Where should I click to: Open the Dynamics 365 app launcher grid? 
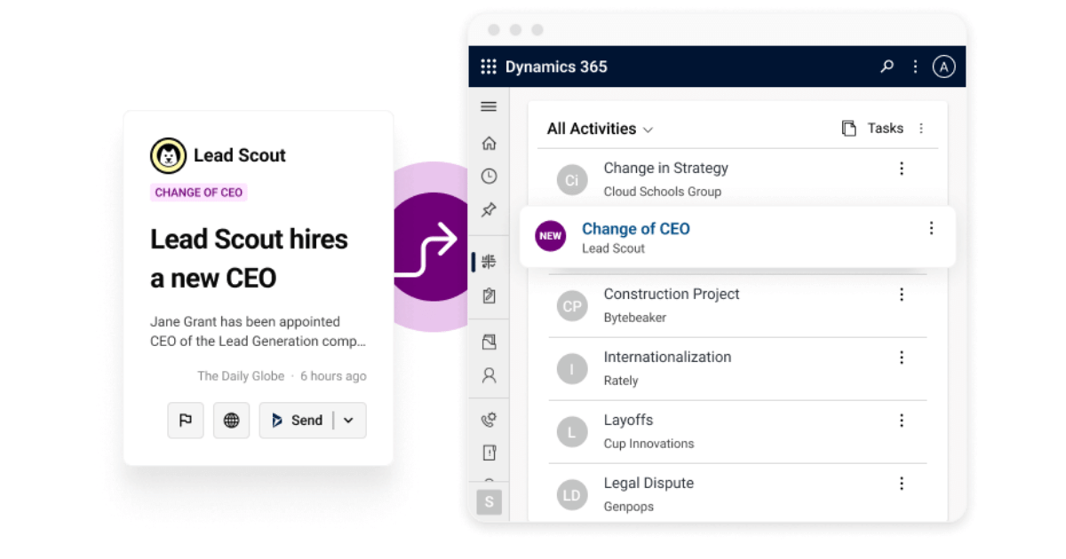(488, 66)
